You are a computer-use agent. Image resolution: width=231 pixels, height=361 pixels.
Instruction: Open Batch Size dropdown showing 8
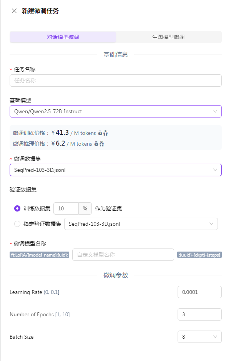(199, 337)
